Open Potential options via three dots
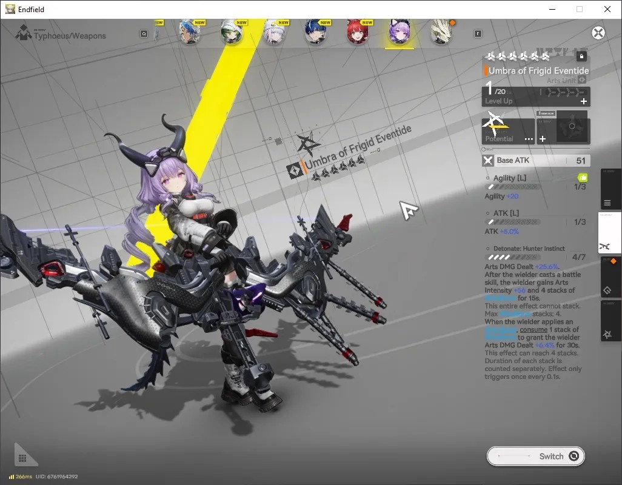This screenshot has height=485, width=622. 529,139
